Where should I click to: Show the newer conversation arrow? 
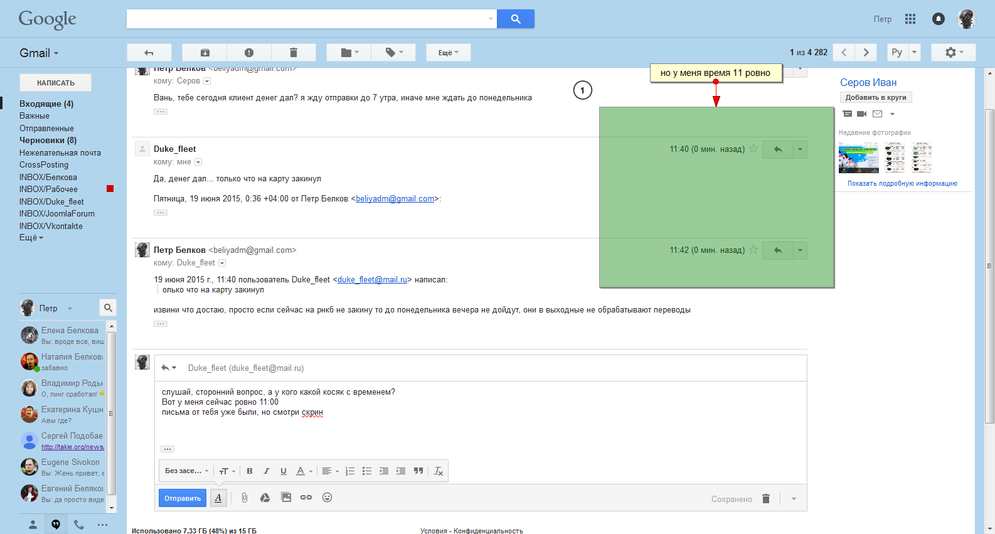[x=844, y=53]
